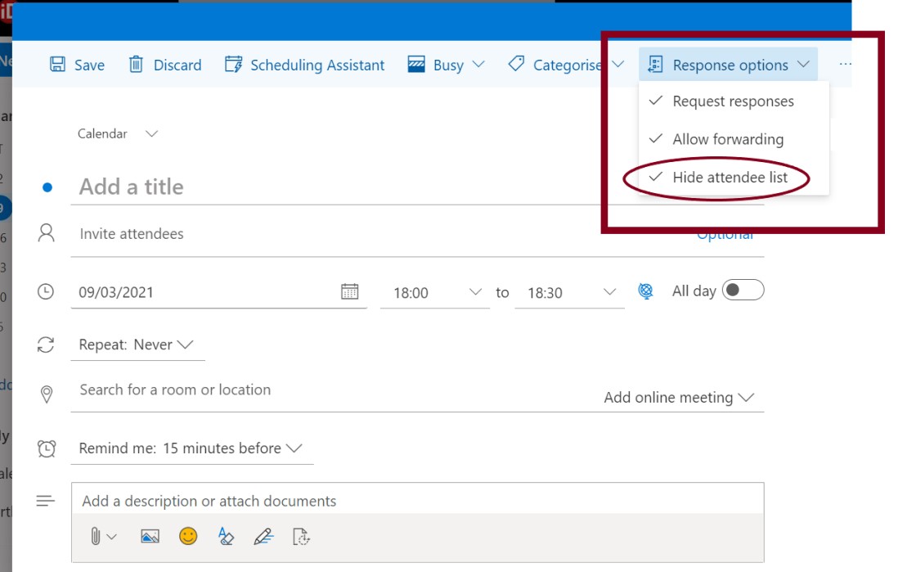The width and height of the screenshot is (916, 572).
Task: Click the Add a title field
Action: 327,187
